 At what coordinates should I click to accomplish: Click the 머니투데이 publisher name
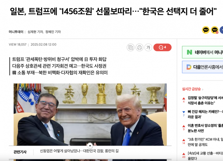[x=16, y=32]
